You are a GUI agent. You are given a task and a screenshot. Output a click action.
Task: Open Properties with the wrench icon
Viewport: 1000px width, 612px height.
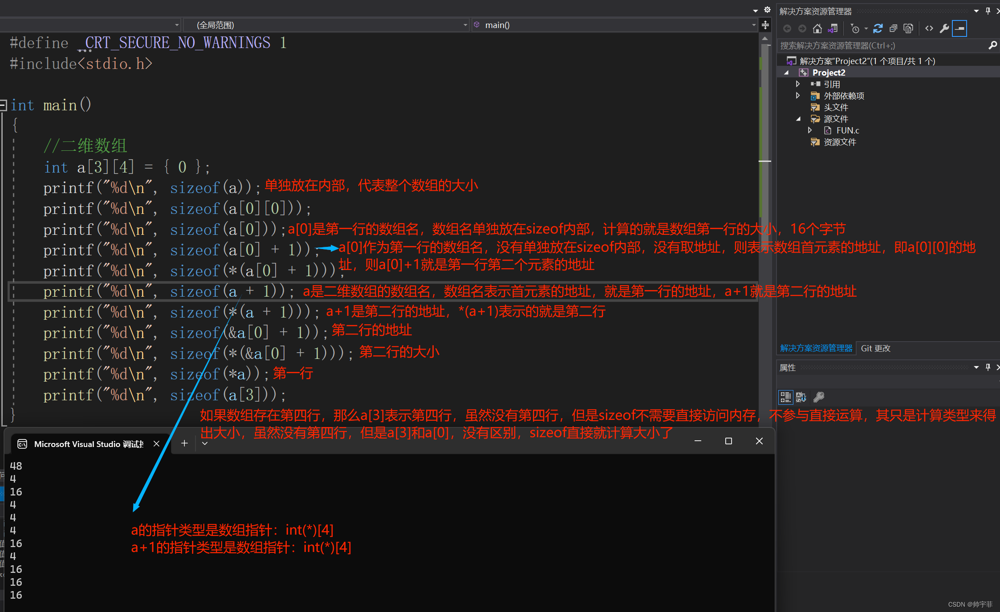click(x=944, y=28)
